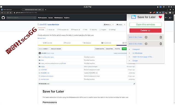The image size is (175, 109).
Task: Open the GitHub user avatar dropdown
Action: 170,18
